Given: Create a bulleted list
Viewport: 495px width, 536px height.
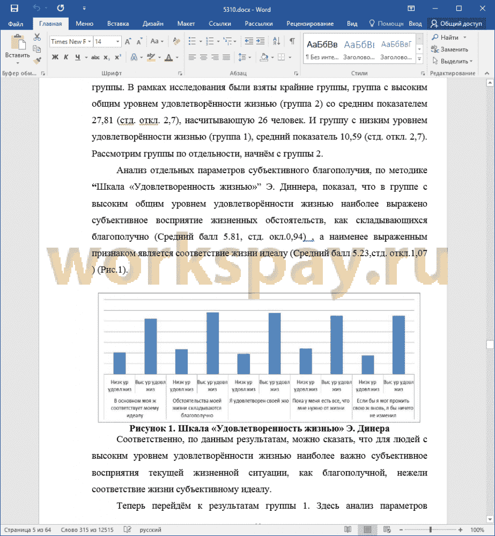Looking at the screenshot, I should pyautogui.click(x=192, y=42).
